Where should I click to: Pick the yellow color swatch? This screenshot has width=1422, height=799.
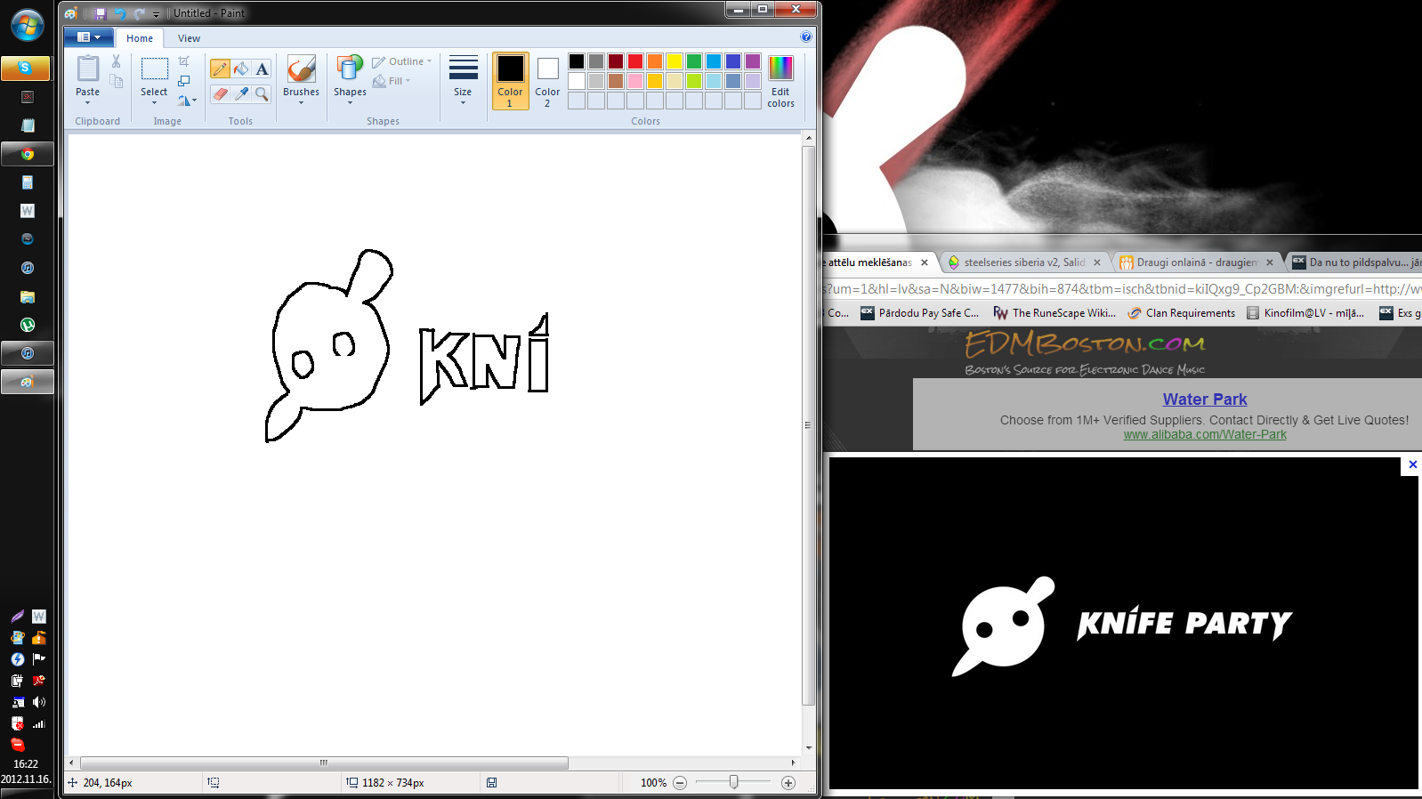tap(675, 61)
